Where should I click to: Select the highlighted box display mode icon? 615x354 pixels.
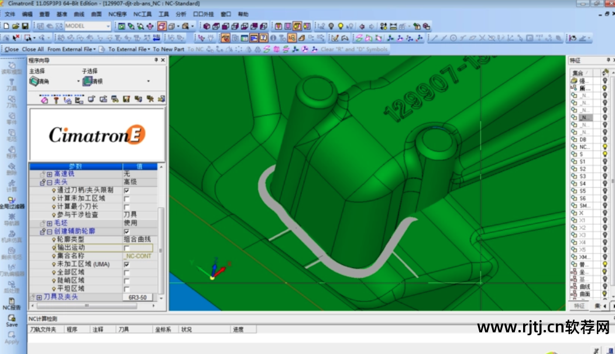(x=162, y=26)
